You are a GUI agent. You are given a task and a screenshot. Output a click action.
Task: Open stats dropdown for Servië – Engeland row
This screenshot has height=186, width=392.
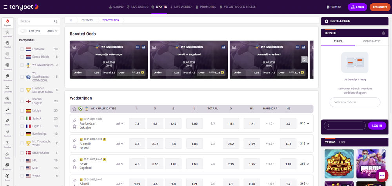120,164
